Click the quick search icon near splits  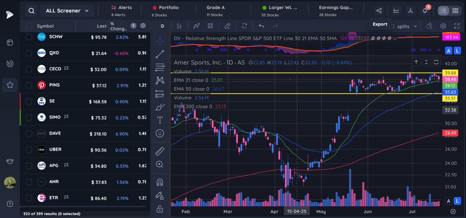429,26
